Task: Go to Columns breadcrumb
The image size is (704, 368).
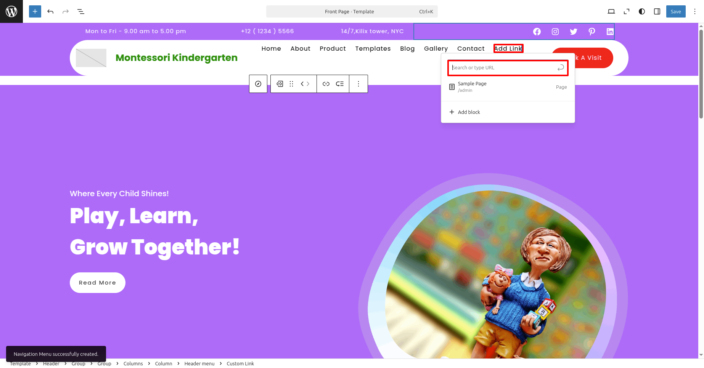Action: pyautogui.click(x=133, y=364)
